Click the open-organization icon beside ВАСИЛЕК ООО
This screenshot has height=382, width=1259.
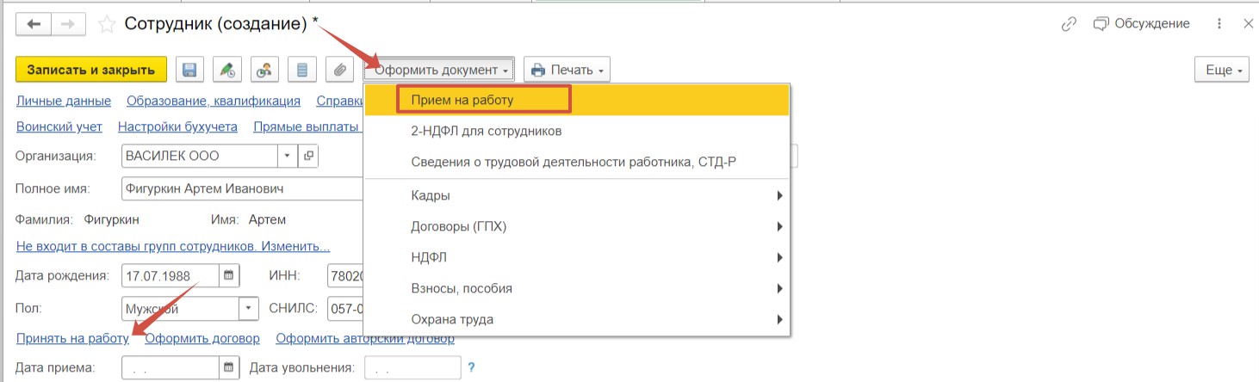coord(308,157)
